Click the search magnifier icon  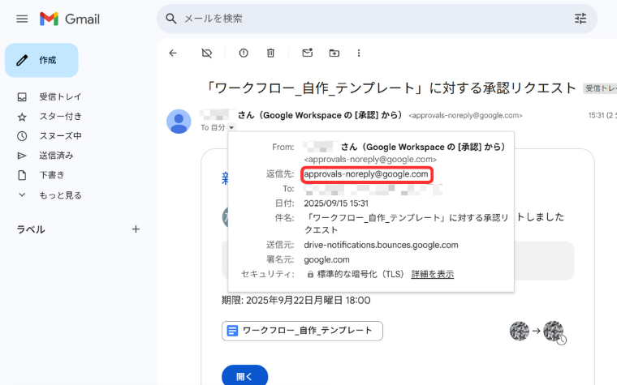(x=170, y=19)
